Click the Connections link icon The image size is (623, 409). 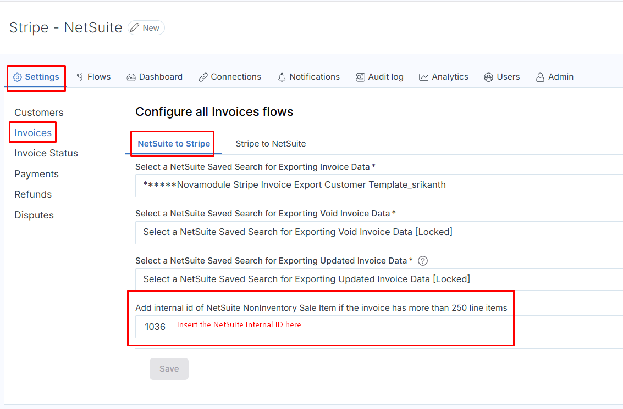203,77
